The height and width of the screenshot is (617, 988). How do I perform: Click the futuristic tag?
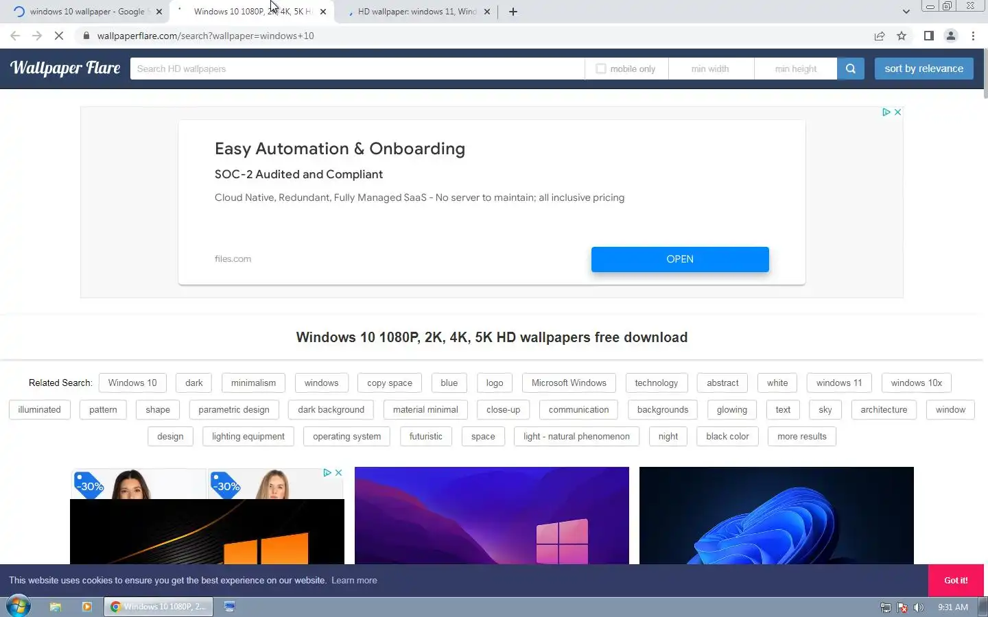point(426,436)
